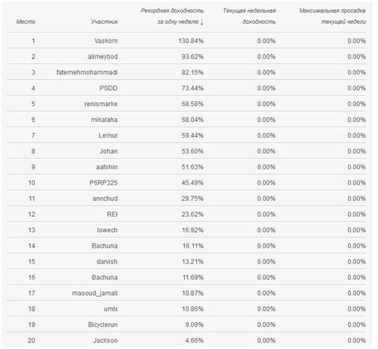The width and height of the screenshot is (378, 349).
Task: Sort by the 'Участник' column header
Action: point(104,21)
